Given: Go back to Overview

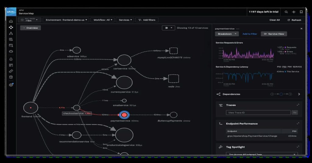Looking at the screenshot, I should [30, 28].
